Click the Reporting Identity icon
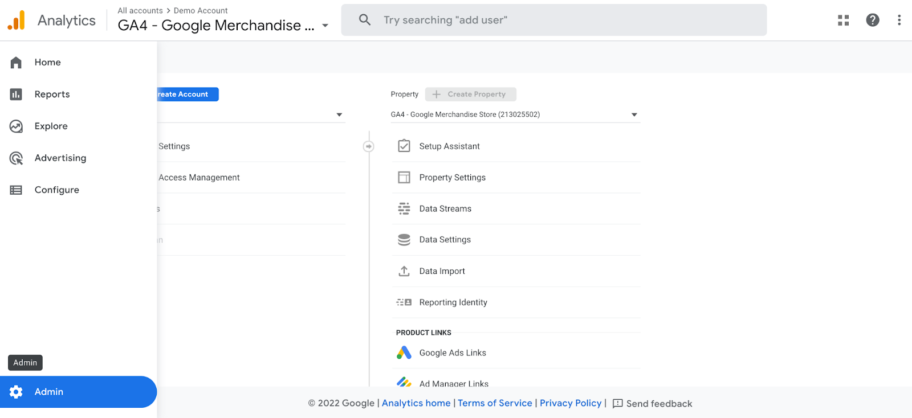Viewport: 912px width, 418px height. (404, 302)
